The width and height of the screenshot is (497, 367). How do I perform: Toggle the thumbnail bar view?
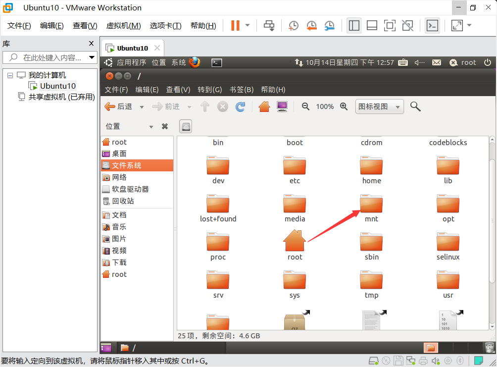(372, 25)
